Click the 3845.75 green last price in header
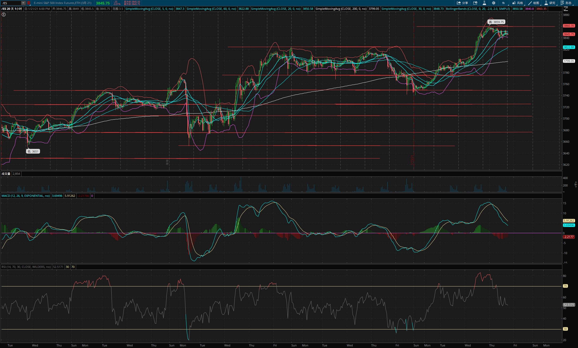This screenshot has height=348, width=578. (103, 3)
